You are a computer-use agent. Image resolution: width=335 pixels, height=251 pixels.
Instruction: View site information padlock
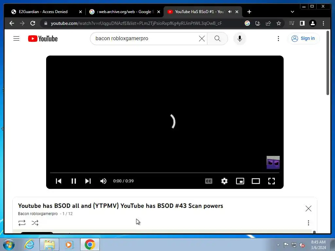(45, 23)
